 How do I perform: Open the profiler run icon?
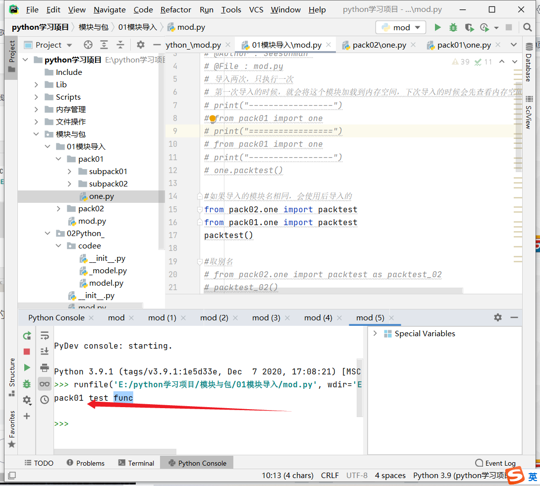485,27
